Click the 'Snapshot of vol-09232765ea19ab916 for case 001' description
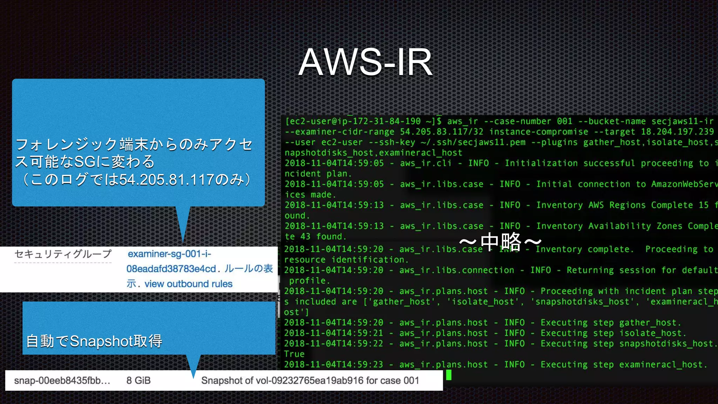This screenshot has height=404, width=718. (x=310, y=381)
